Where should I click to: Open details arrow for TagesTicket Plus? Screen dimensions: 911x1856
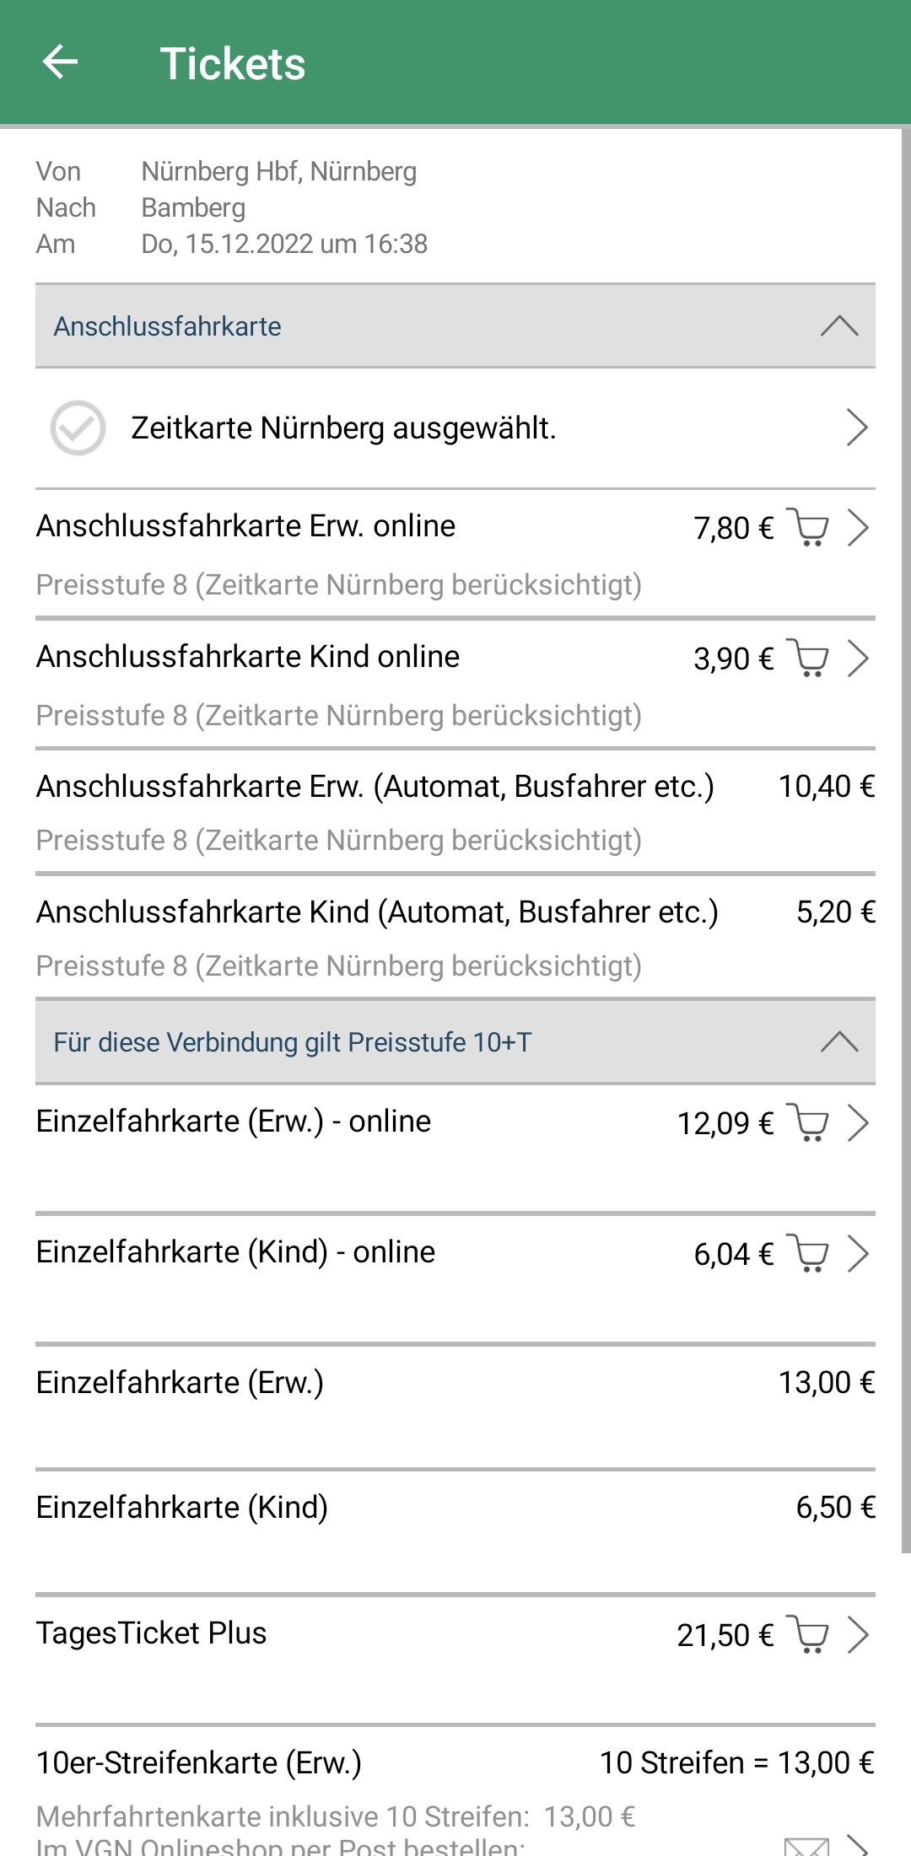point(858,1635)
